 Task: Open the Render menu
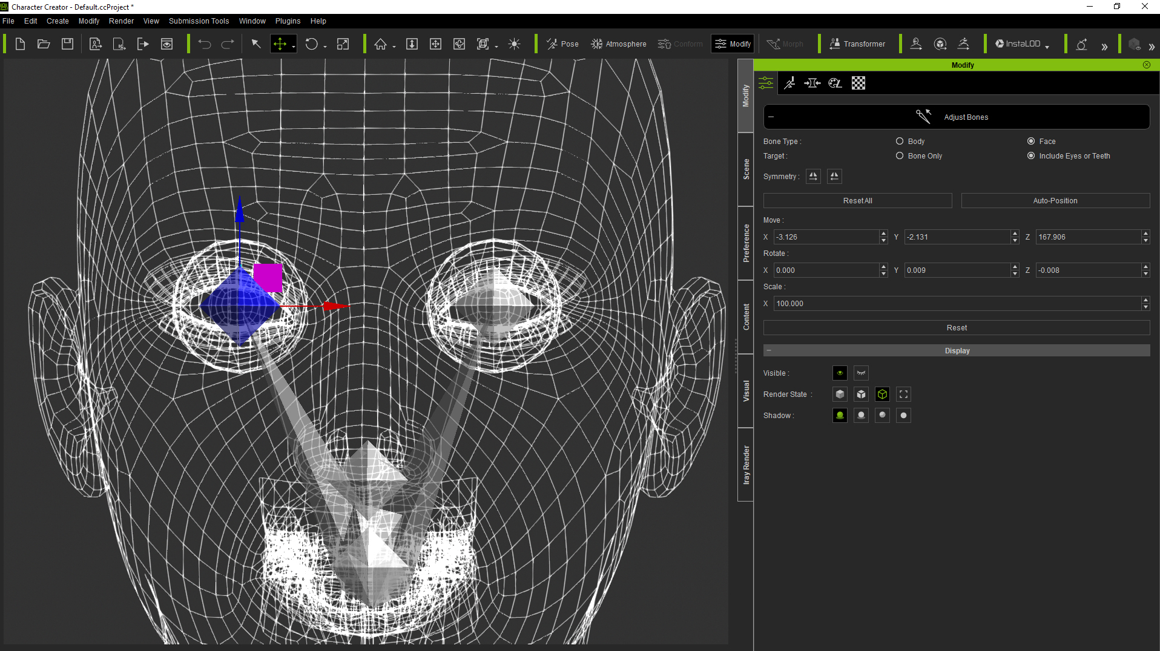click(121, 21)
